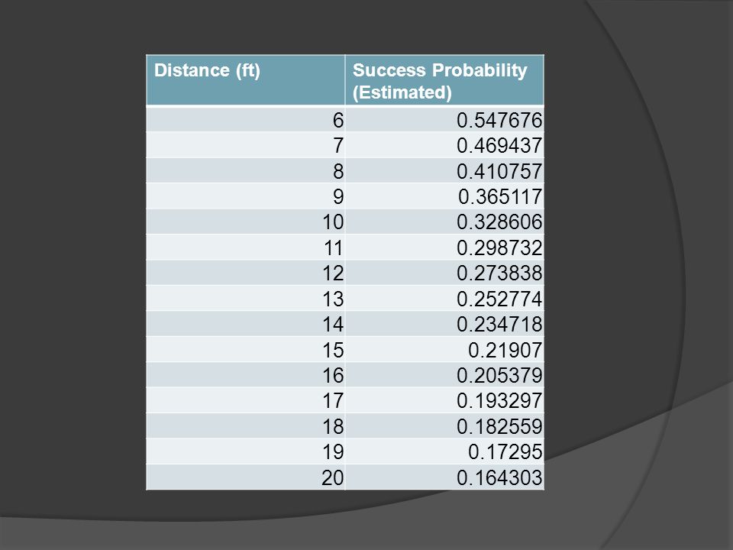The width and height of the screenshot is (733, 550).
Task: Select the distance cell showing 14
Action: coord(246,324)
